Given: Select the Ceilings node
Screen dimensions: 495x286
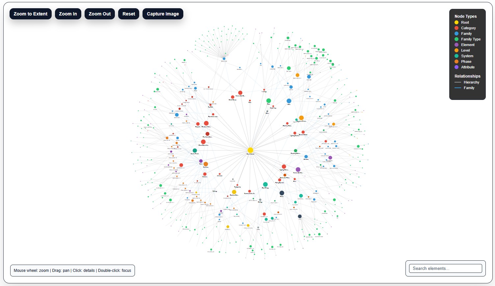Looking at the screenshot, I should [x=215, y=188].
